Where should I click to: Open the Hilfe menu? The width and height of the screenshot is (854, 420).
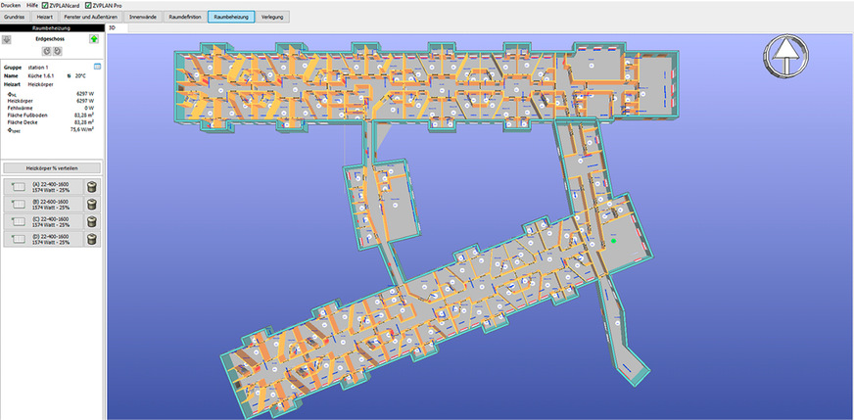[x=32, y=6]
